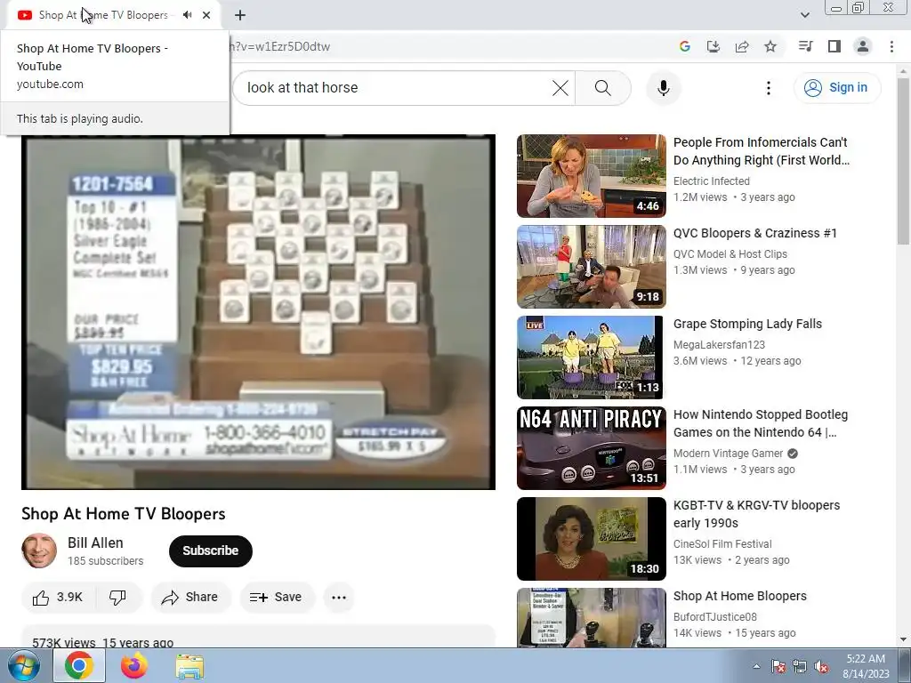The image size is (911, 683).
Task: Click MegaLakersfan123 channel name
Action: point(719,345)
